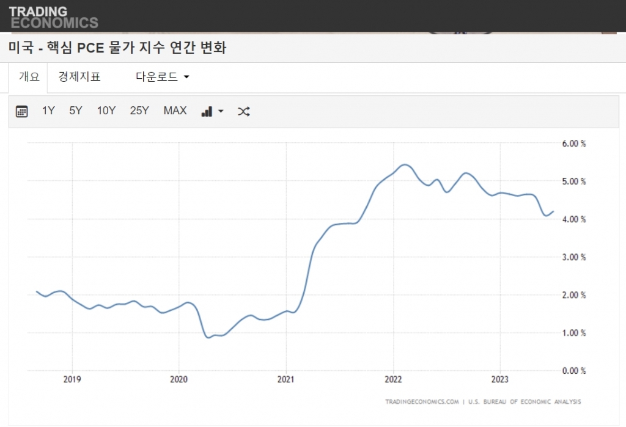This screenshot has width=626, height=427.
Task: Click the compare shuffle arrows icon
Action: coord(243,111)
